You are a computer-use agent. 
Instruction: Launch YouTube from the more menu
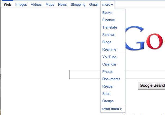109,57
